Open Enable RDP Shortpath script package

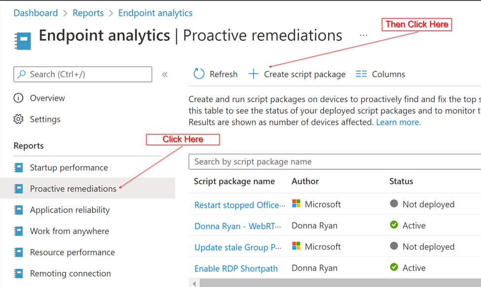(x=236, y=269)
